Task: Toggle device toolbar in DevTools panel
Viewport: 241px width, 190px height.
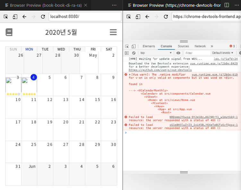Action: [133, 46]
